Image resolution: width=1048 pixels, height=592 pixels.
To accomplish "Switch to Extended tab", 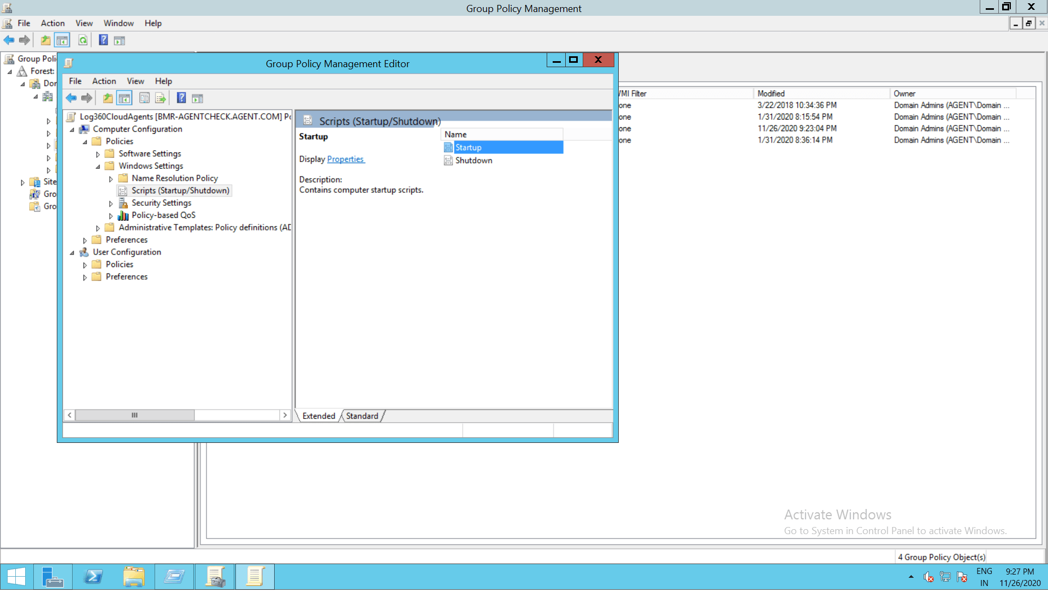I will 319,416.
